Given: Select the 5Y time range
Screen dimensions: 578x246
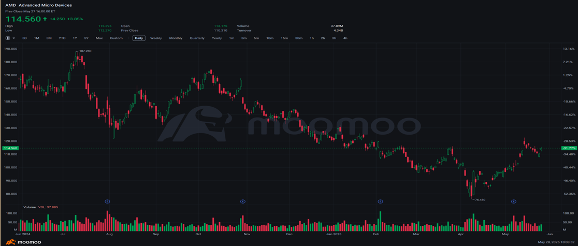Looking at the screenshot, I should pos(86,38).
